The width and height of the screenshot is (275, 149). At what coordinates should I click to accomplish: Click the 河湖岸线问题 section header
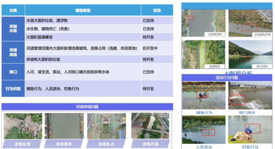pyautogui.click(x=87, y=107)
